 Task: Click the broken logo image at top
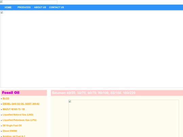point(28,2)
